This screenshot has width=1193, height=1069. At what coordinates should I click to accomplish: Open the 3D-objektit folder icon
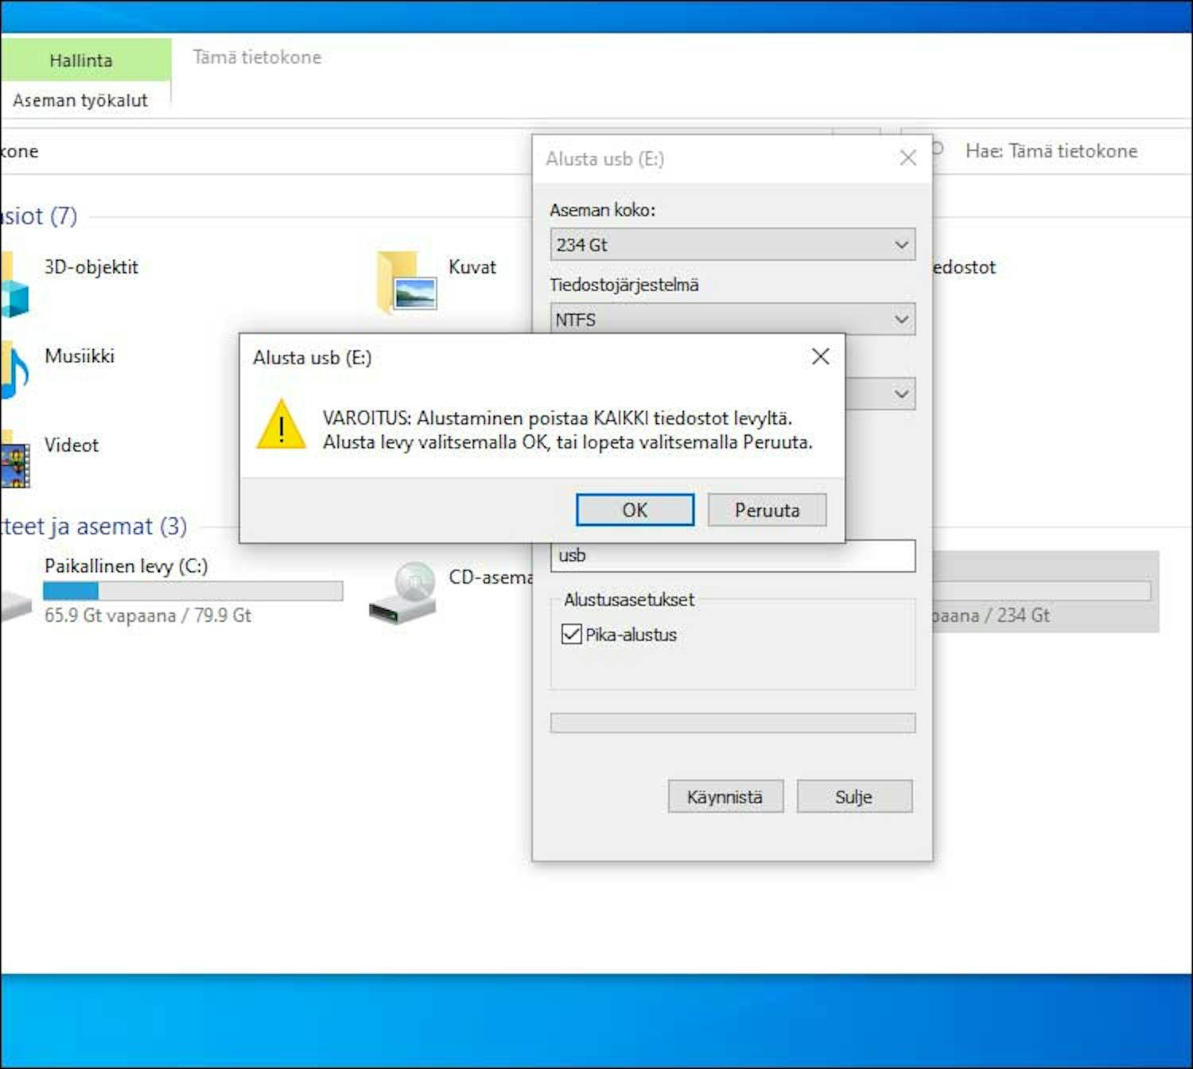pyautogui.click(x=14, y=286)
